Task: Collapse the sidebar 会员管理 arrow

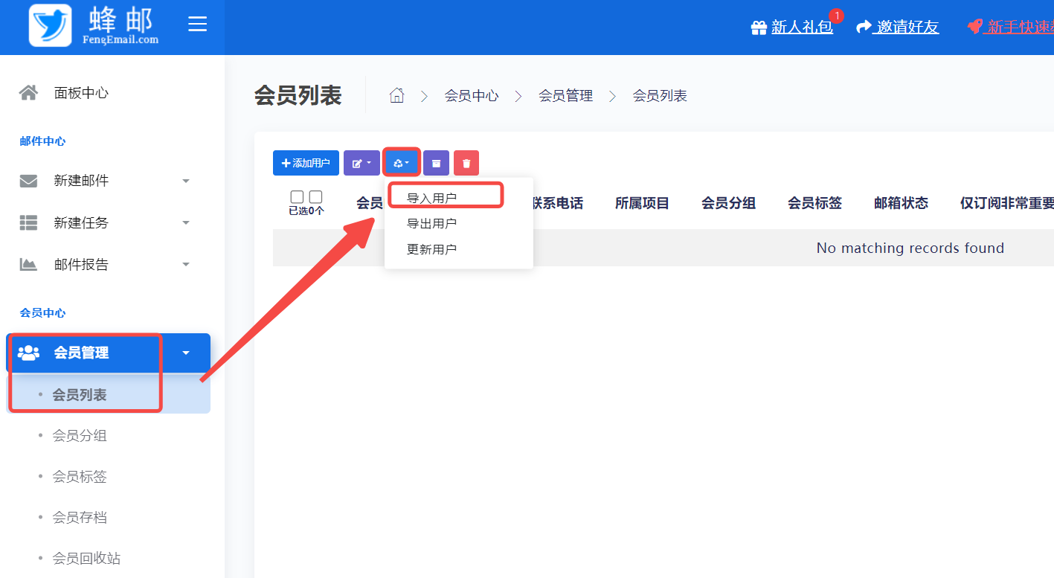Action: [x=186, y=353]
